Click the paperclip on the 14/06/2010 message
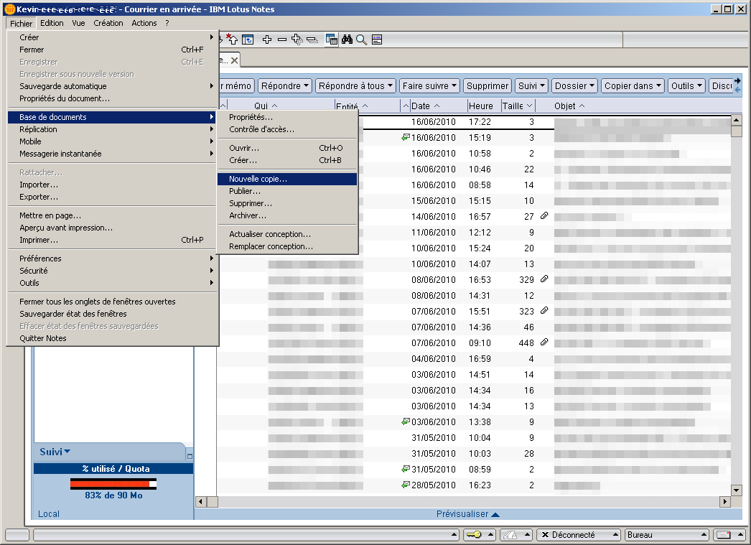Image resolution: width=751 pixels, height=545 pixels. click(544, 216)
